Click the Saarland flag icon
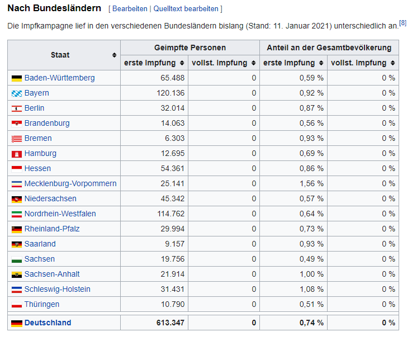The height and width of the screenshot is (341, 412). pyautogui.click(x=17, y=244)
